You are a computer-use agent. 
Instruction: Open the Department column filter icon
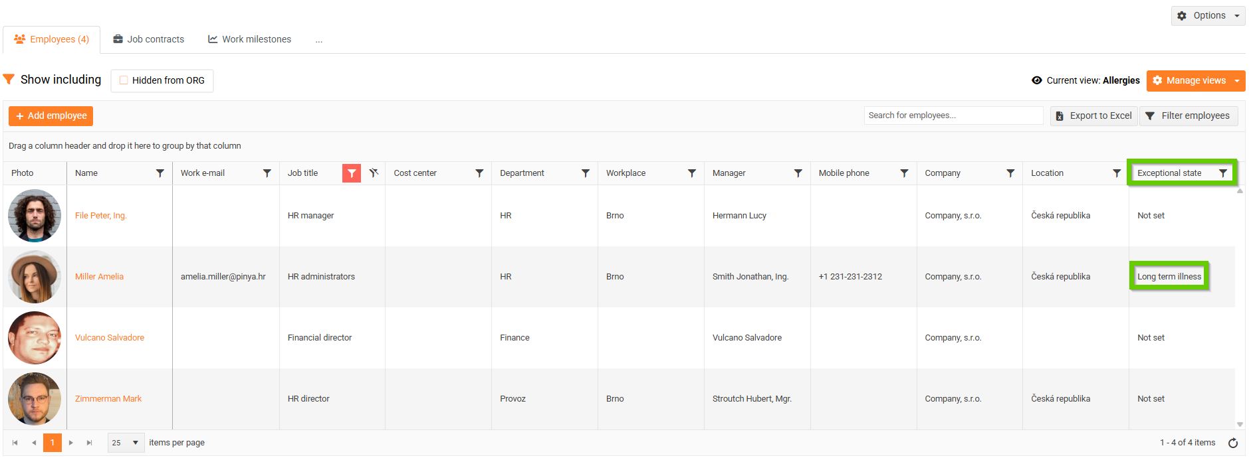[x=586, y=173]
